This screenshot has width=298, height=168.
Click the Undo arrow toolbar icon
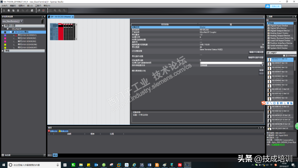(23, 11)
